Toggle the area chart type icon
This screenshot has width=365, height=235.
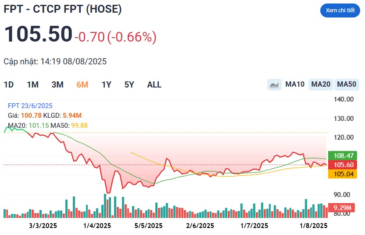click(274, 84)
